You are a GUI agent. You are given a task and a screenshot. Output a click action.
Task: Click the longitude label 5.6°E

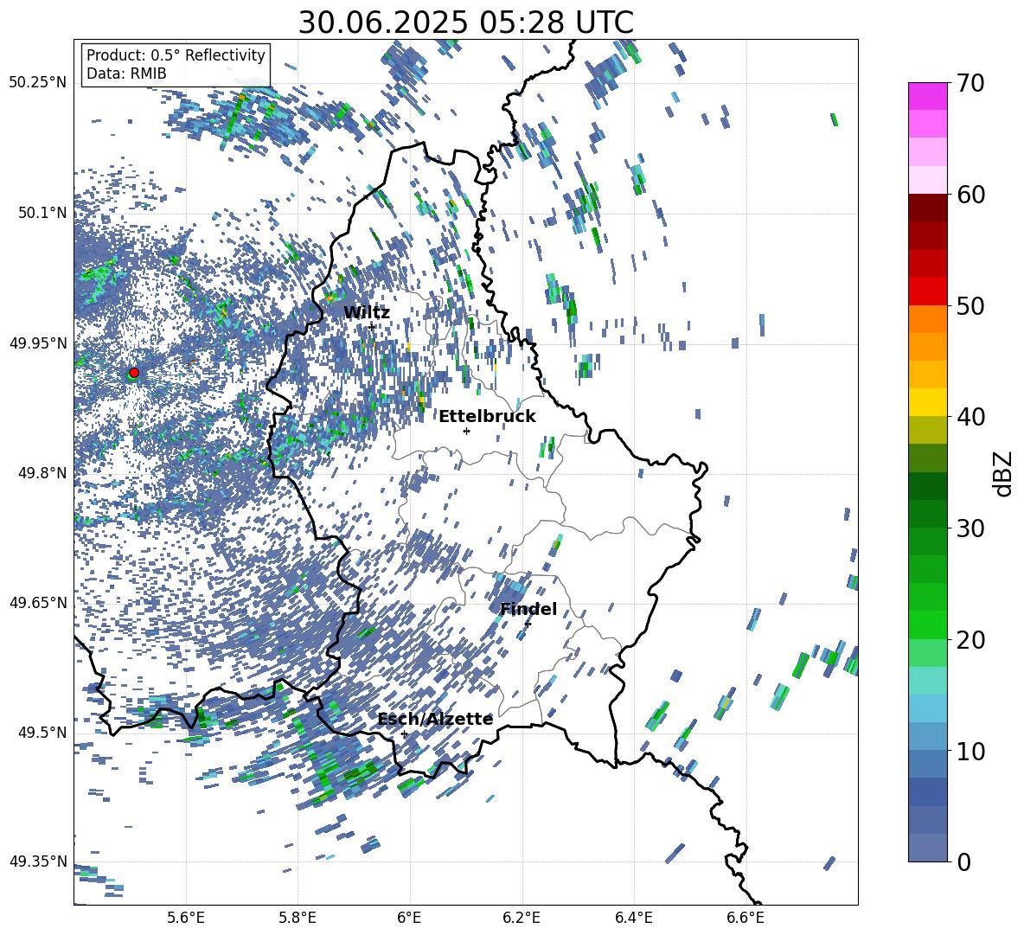point(186,918)
